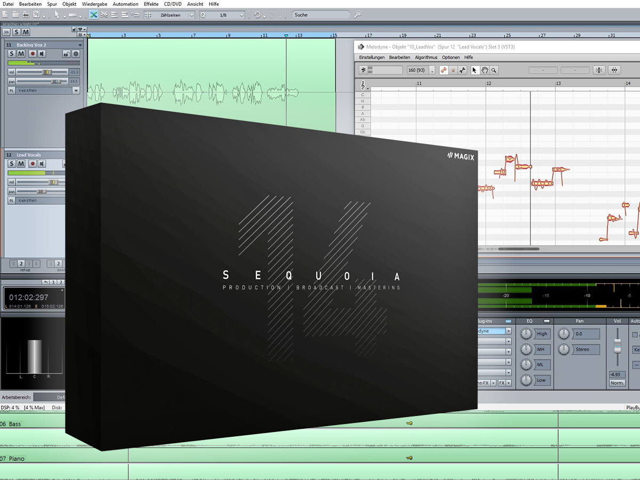Toggle the lock icon on Backing Vox 2
The image size is (640, 480).
point(66,54)
